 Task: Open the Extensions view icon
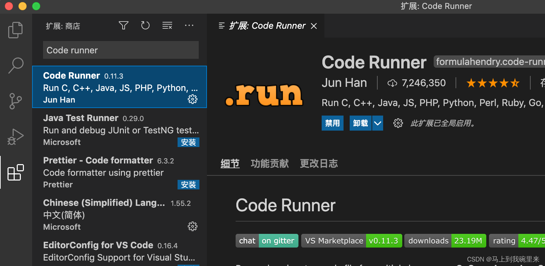[16, 172]
